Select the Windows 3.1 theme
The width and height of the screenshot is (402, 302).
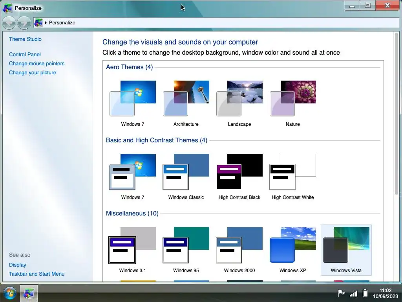click(x=133, y=250)
